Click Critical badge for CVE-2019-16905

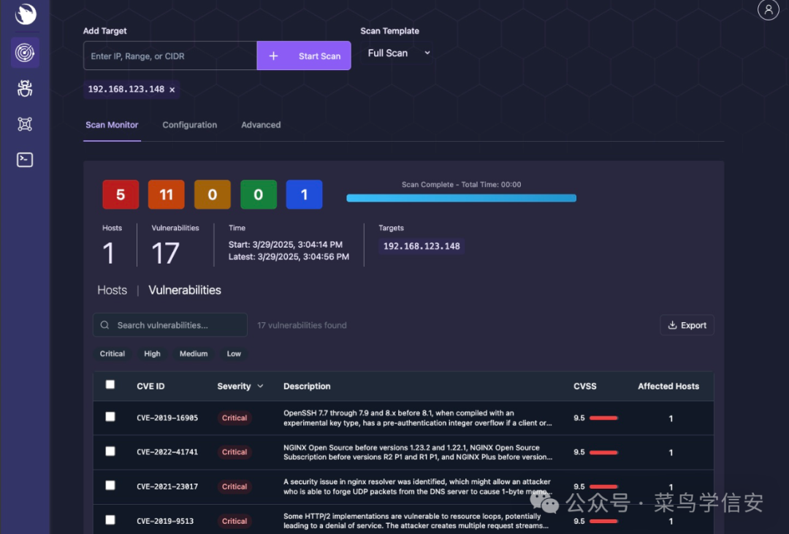[235, 418]
